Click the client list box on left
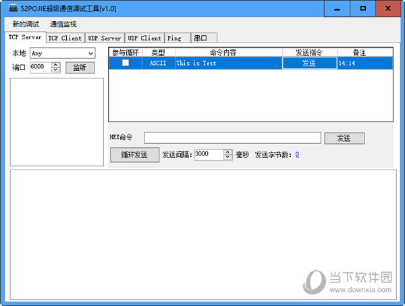The image size is (405, 306). click(x=57, y=122)
